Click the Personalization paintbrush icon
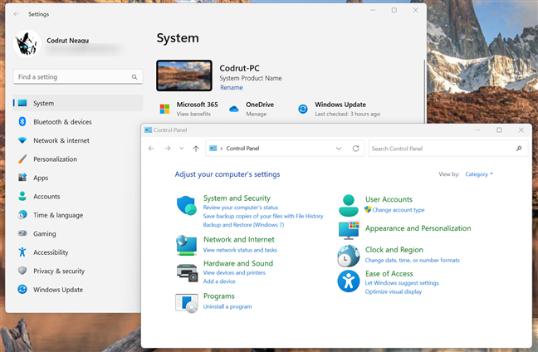The width and height of the screenshot is (538, 352). (22, 159)
